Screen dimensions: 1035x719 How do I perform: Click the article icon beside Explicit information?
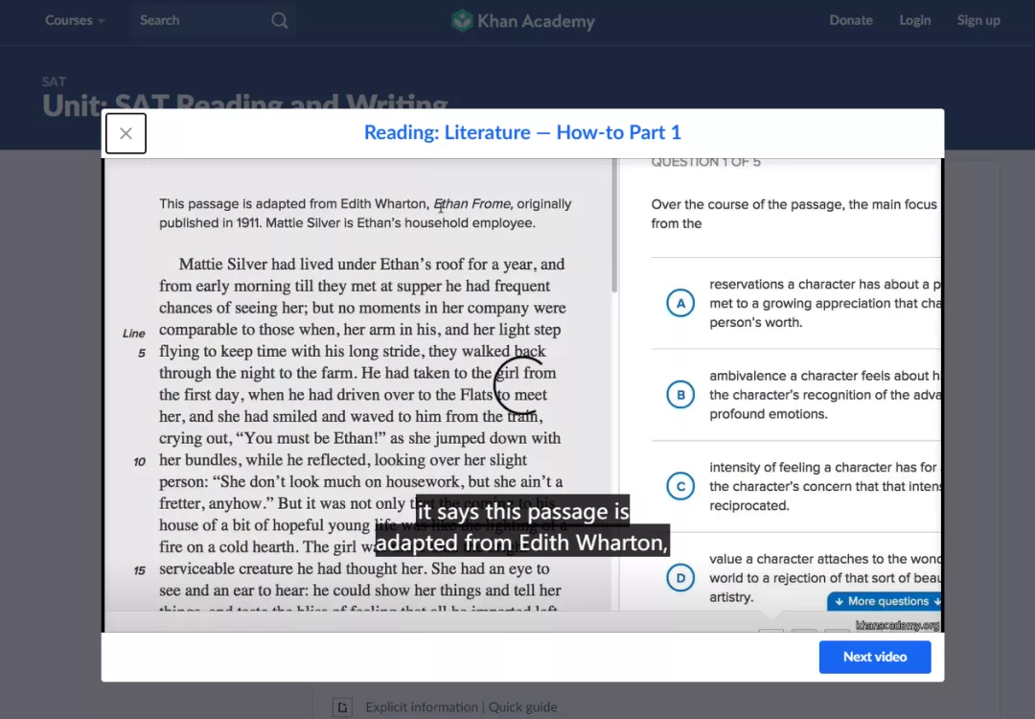[342, 707]
